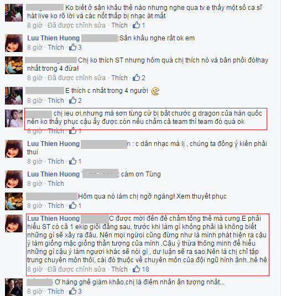The height and width of the screenshot is (296, 281).
Task: Open avatar of commenter on 'điểm nhấn ấn tượng' comment
Action: (x=14, y=287)
